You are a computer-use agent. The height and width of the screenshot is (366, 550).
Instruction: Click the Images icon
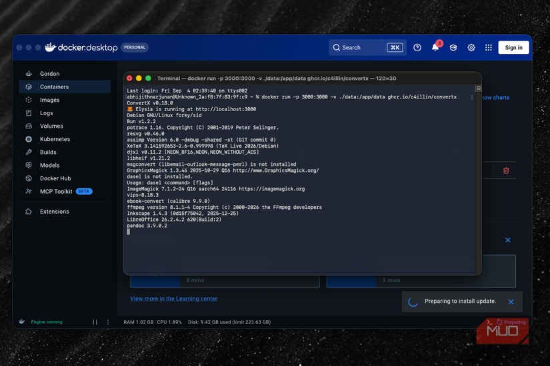pyautogui.click(x=29, y=100)
